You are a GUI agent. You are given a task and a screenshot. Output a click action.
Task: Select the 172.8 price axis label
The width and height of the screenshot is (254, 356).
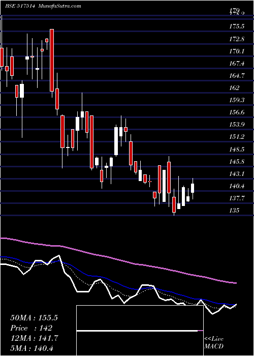click(237, 39)
